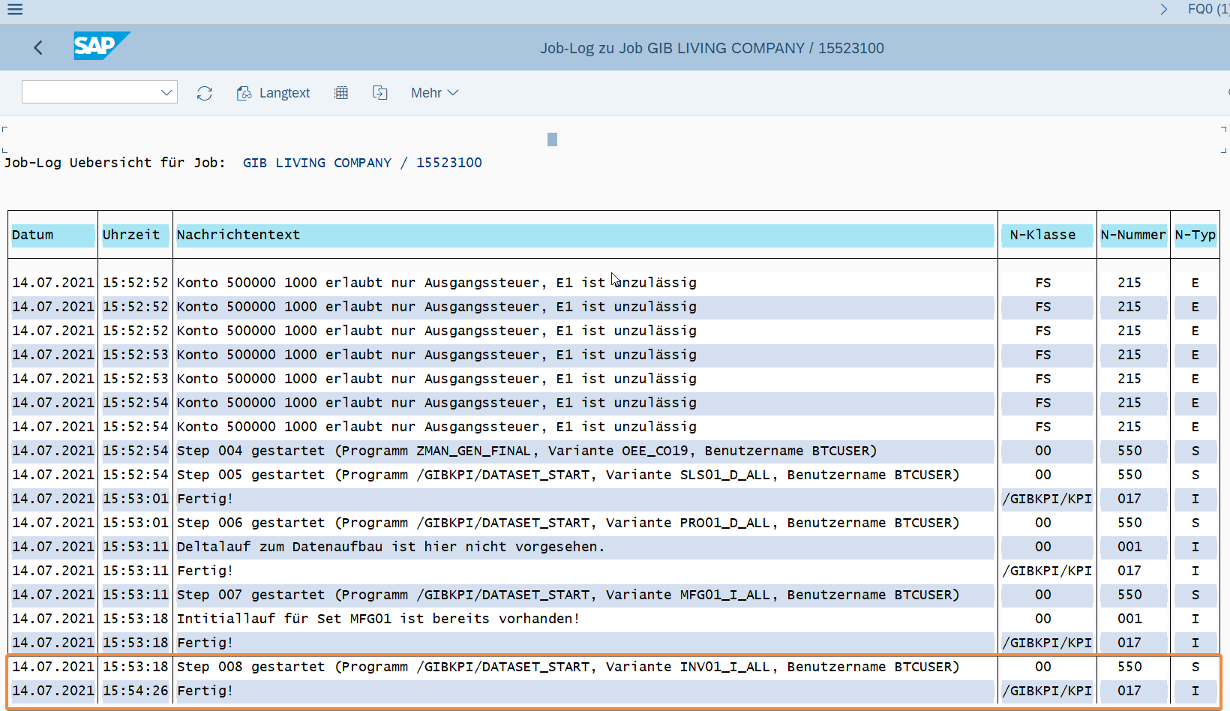This screenshot has width=1230, height=711.
Task: Click the table grid layout icon
Action: coord(341,93)
